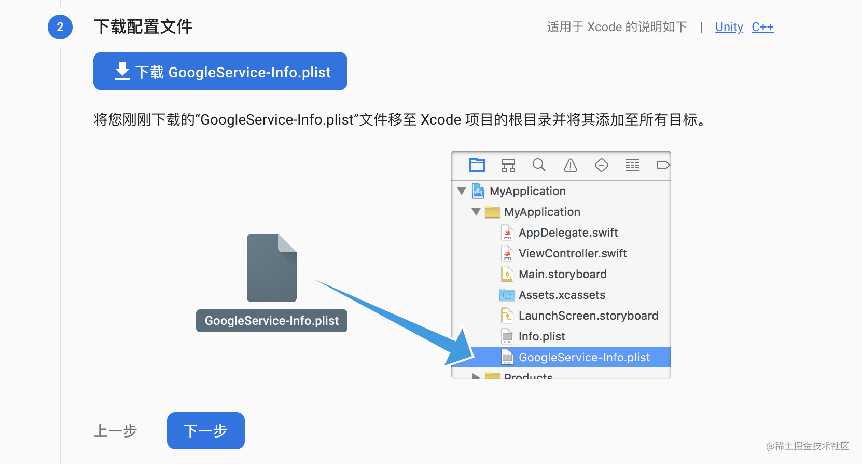Image resolution: width=862 pixels, height=464 pixels.
Task: Collapse the MyApplication folder disclosure triangle
Action: [x=476, y=212]
